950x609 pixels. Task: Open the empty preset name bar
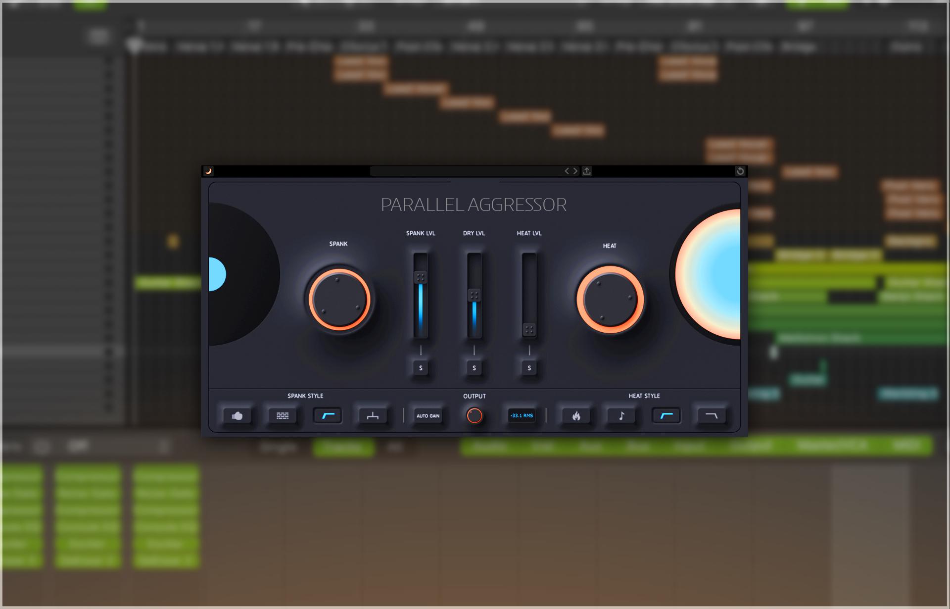click(466, 171)
